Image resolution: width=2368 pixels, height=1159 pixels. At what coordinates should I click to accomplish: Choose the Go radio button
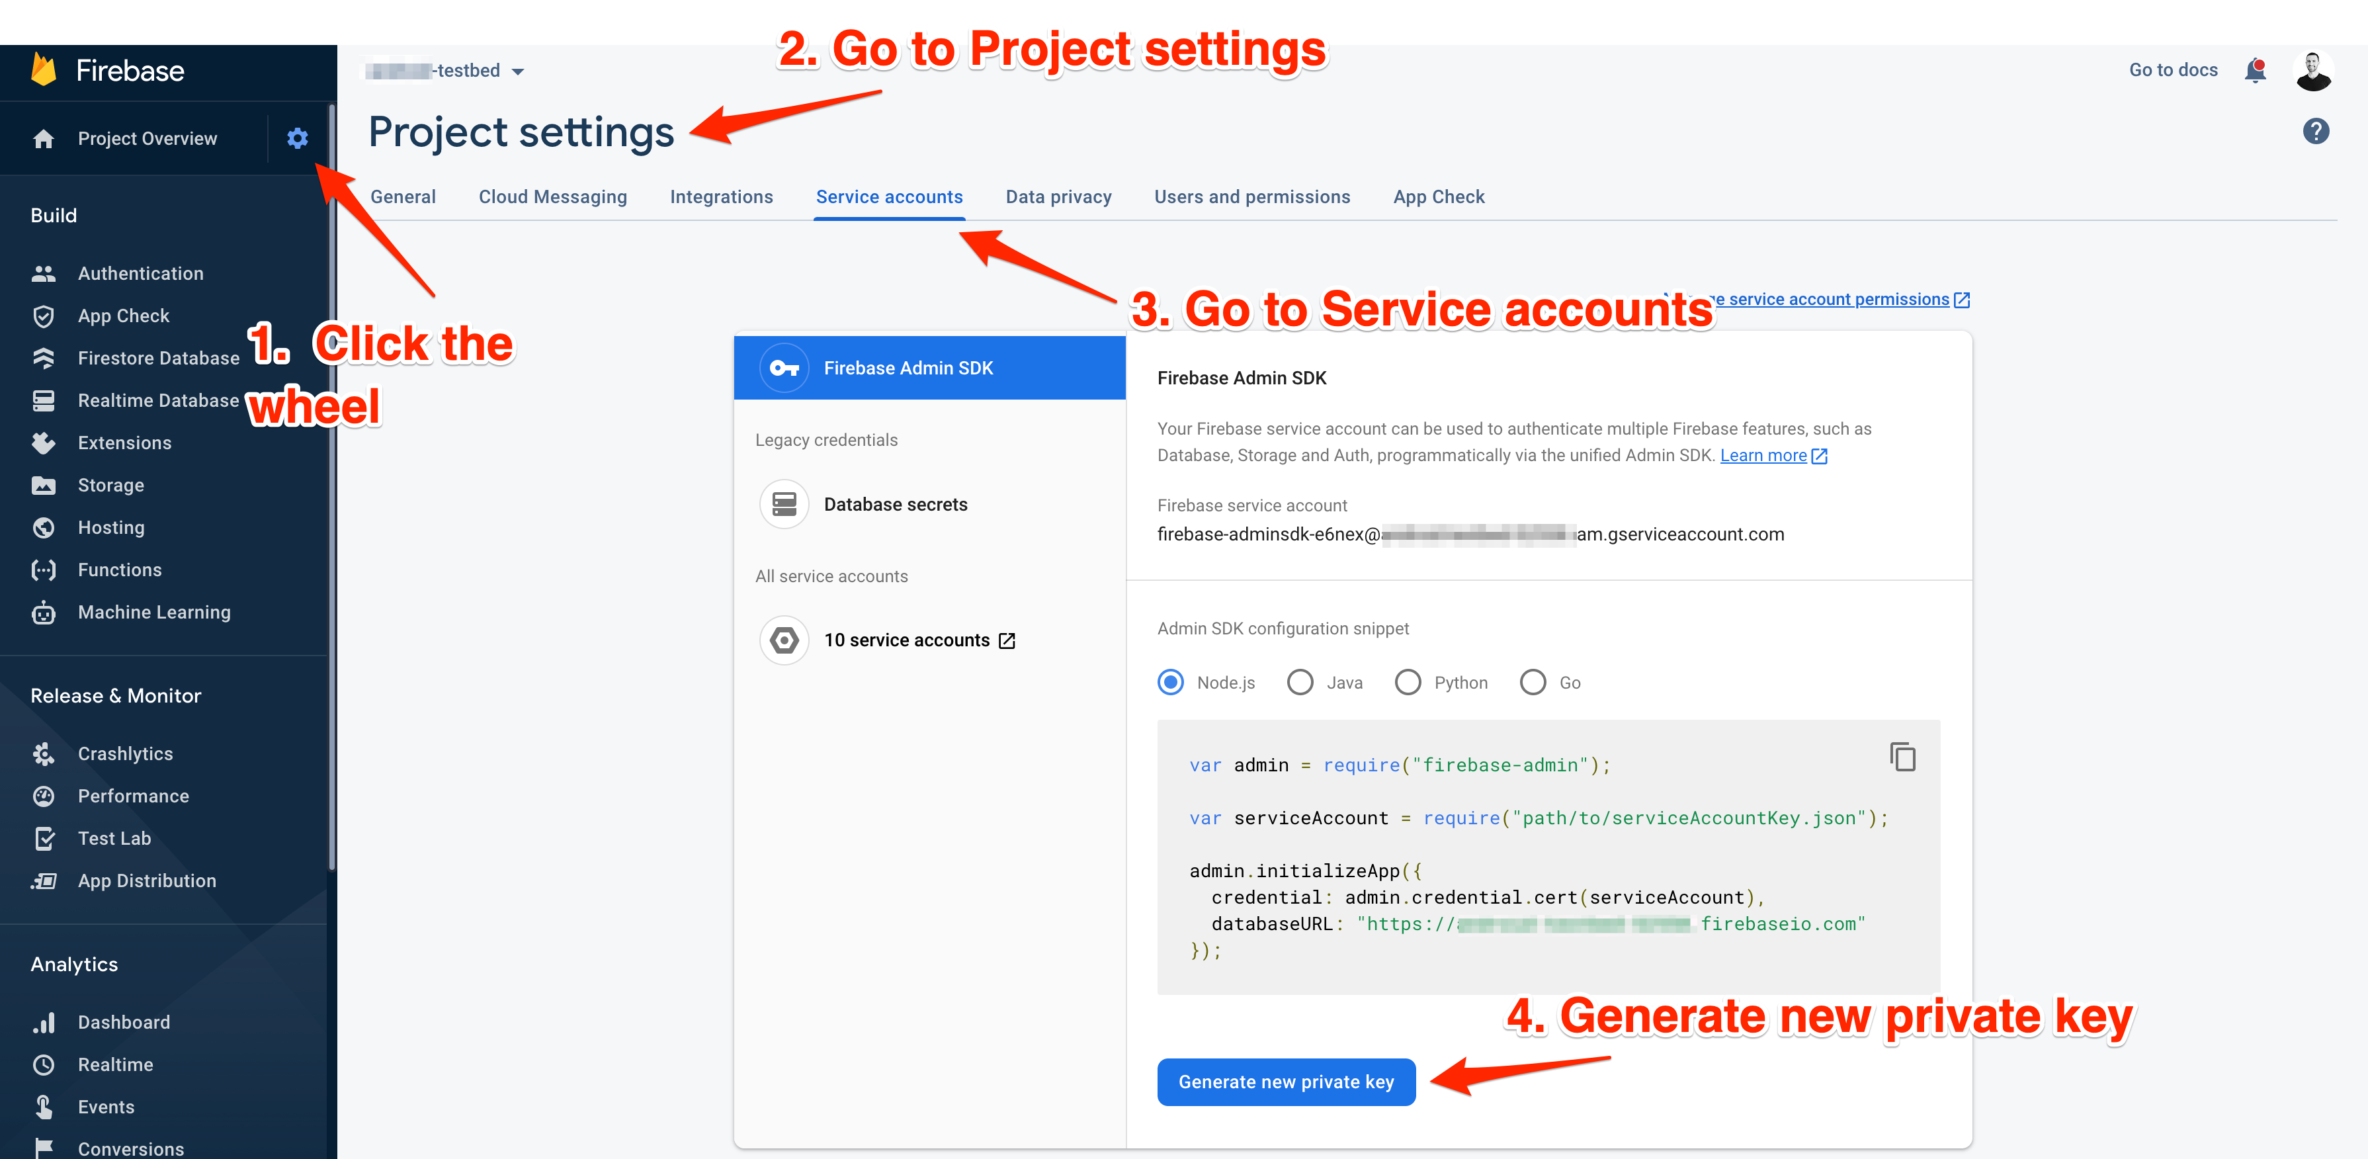(x=1533, y=683)
